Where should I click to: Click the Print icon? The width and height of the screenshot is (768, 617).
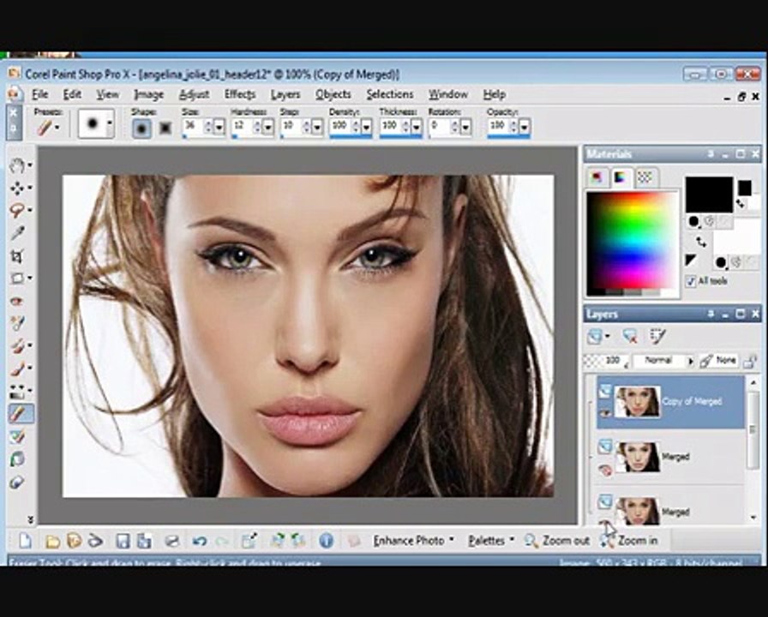[x=172, y=541]
